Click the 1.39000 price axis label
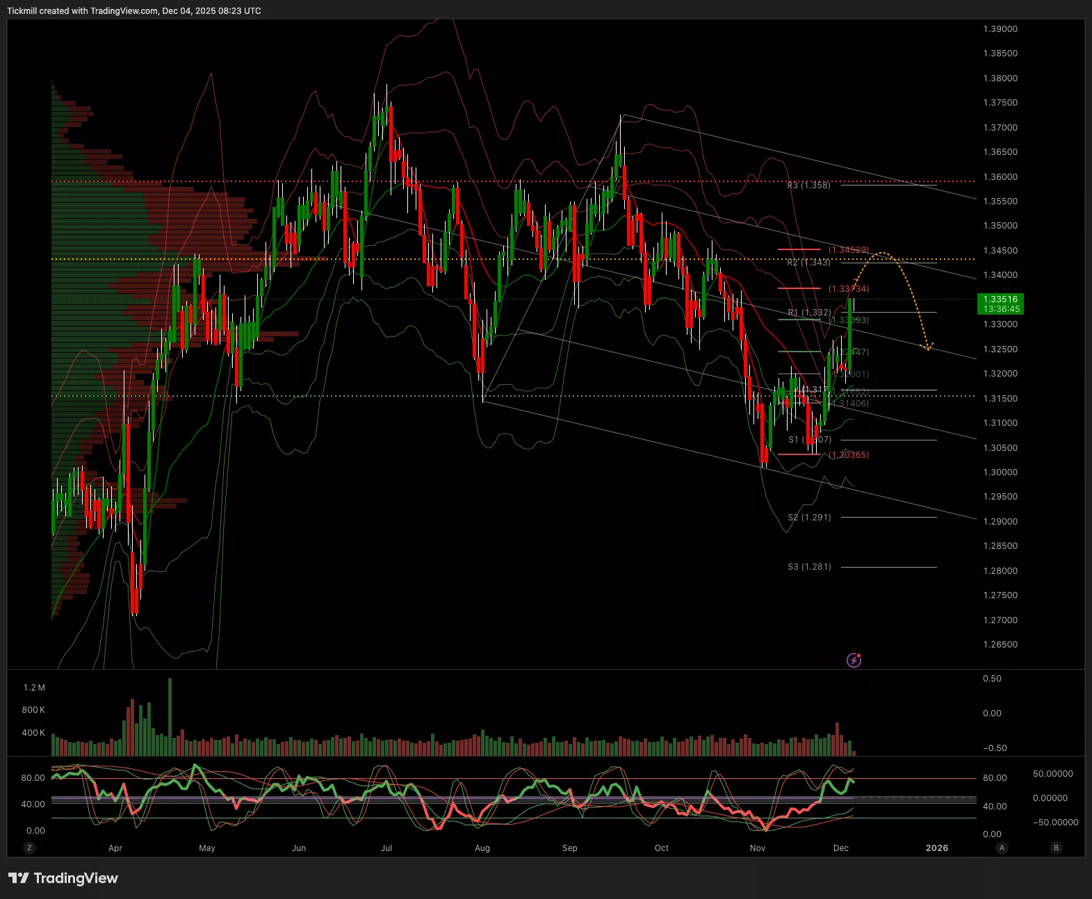The image size is (1092, 899). [x=1000, y=29]
